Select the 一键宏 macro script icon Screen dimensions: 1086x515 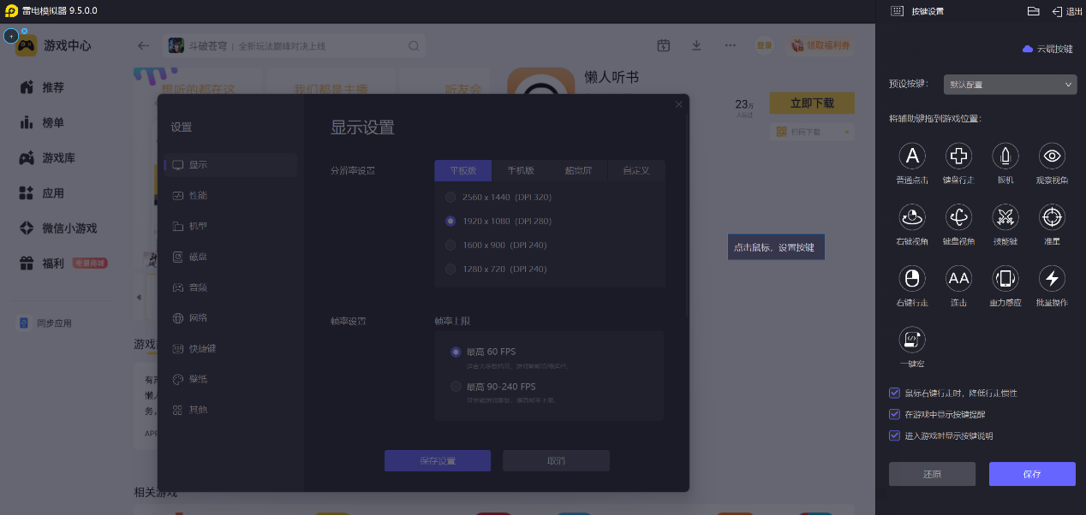[912, 340]
